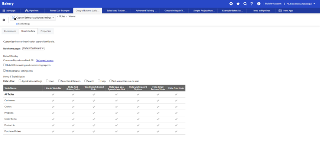This screenshot has height=147, width=320.
Task: Click the Exit Settings link
Action: tap(24, 24)
